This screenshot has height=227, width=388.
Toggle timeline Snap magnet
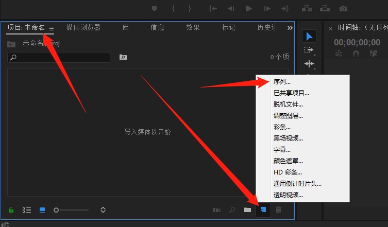(x=356, y=54)
